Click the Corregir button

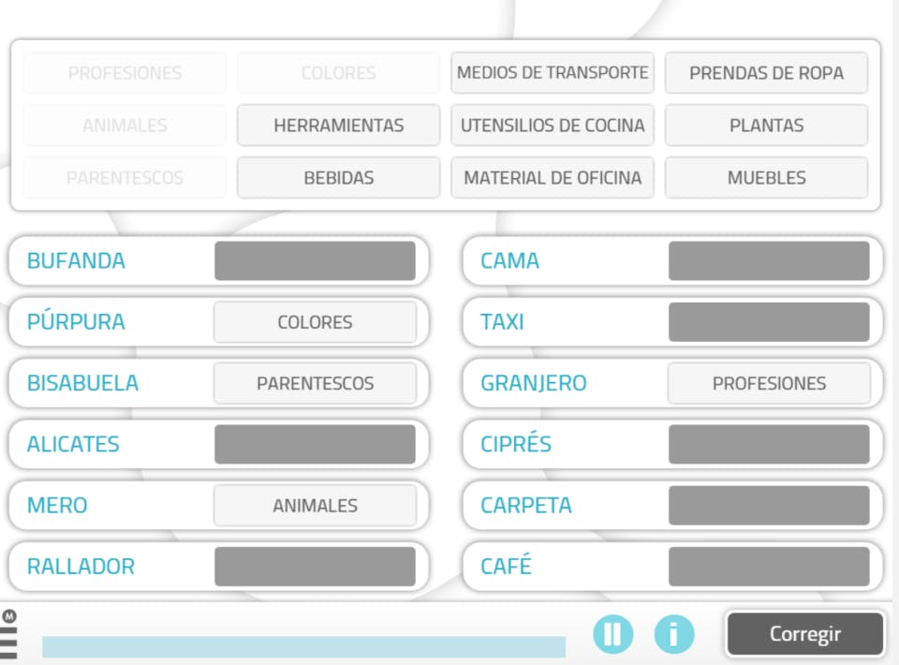click(x=804, y=634)
